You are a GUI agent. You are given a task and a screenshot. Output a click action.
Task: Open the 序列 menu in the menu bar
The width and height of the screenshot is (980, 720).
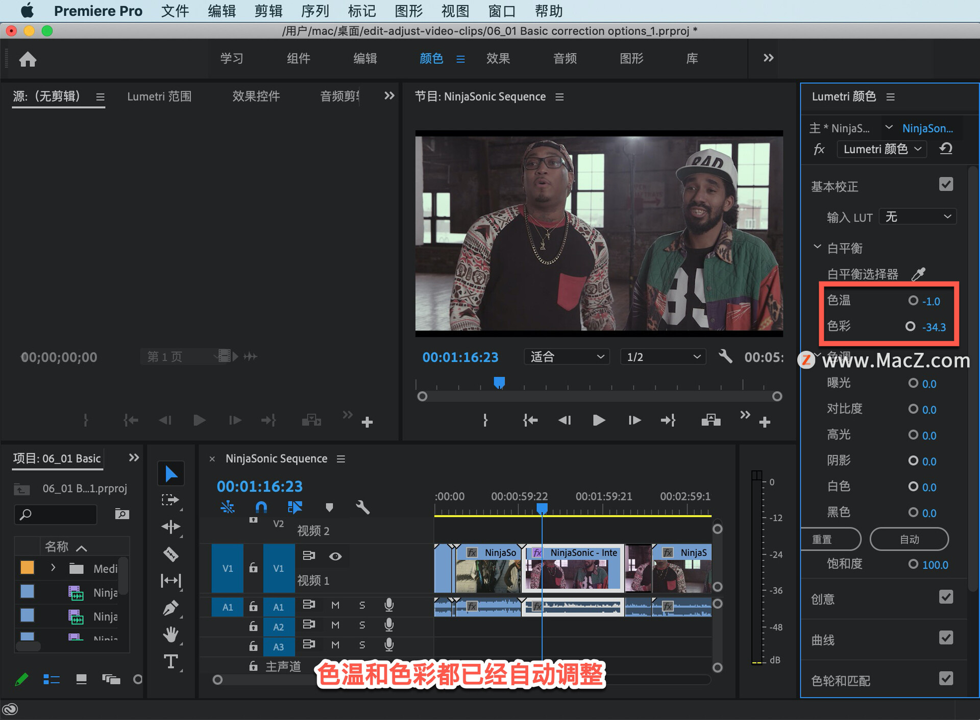[x=315, y=11]
